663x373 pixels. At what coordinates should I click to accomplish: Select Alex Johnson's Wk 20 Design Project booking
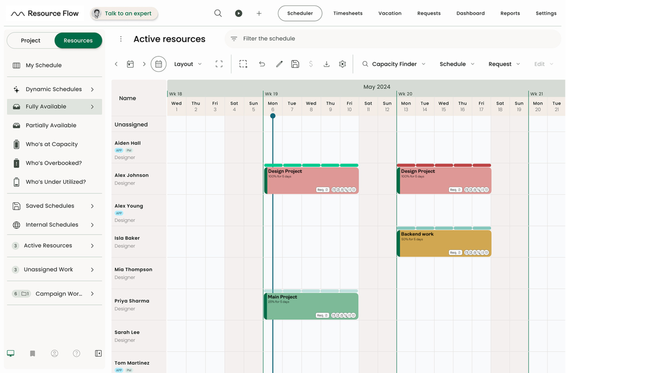pyautogui.click(x=444, y=180)
